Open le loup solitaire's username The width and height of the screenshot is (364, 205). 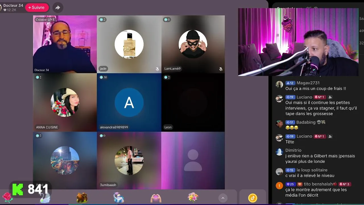[312, 170]
